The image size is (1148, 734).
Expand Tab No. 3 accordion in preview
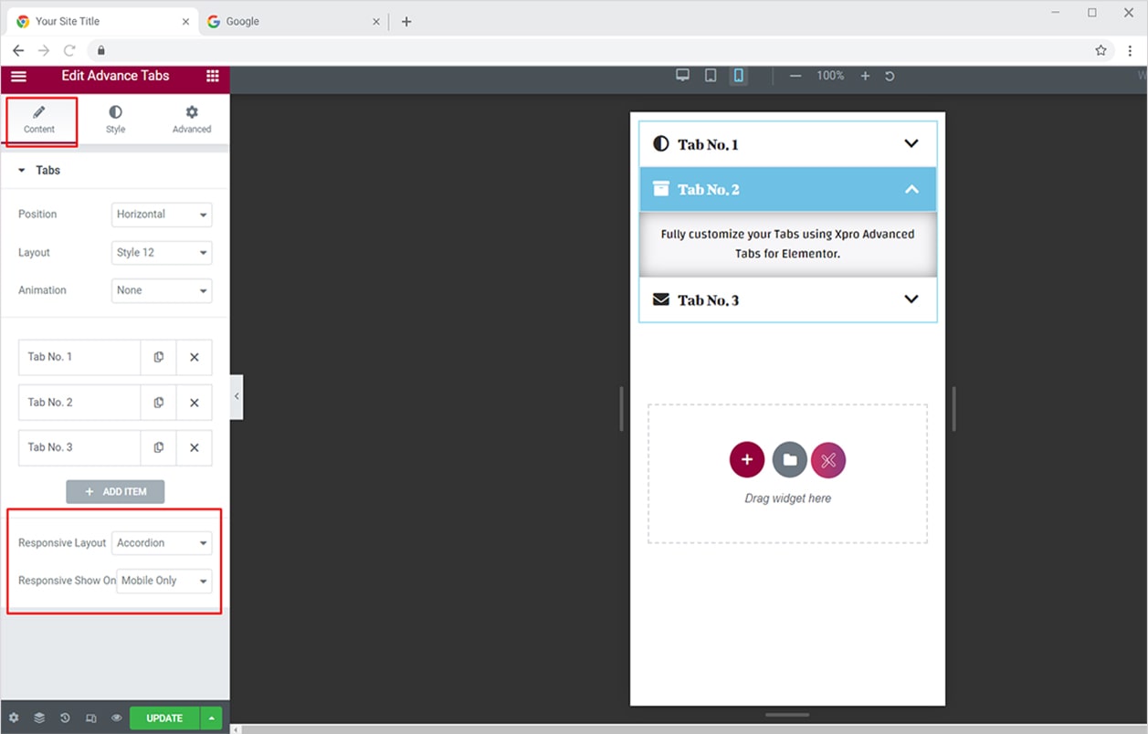pos(788,299)
